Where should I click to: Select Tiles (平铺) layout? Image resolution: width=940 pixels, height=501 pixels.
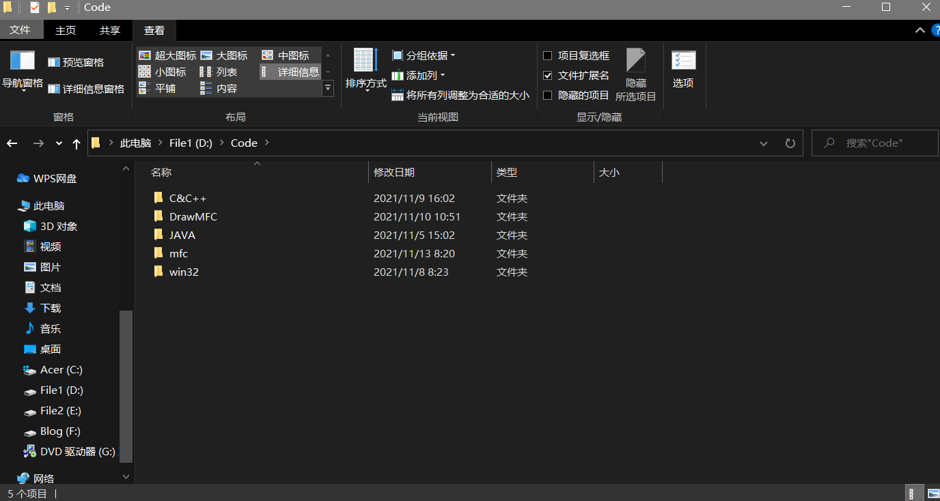tap(157, 88)
